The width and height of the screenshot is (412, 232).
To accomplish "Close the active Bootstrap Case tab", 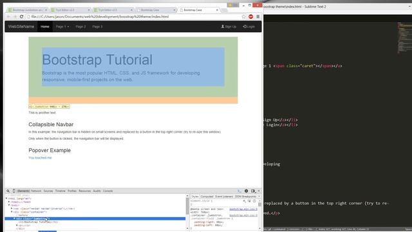I will point(217,10).
